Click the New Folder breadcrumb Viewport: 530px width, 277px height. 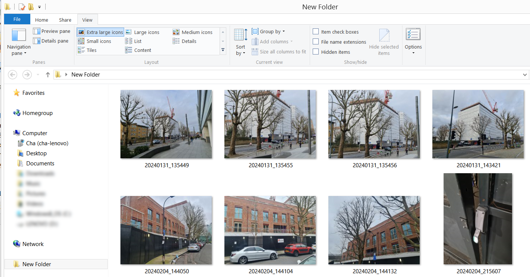pyautogui.click(x=86, y=75)
